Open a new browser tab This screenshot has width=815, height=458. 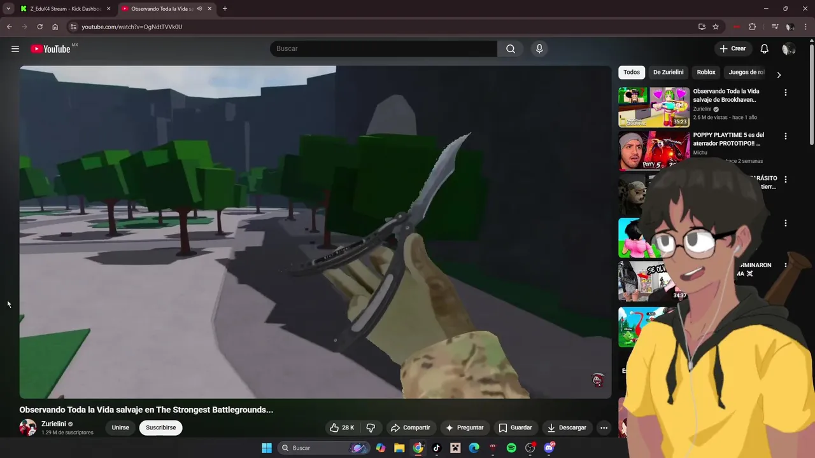pos(225,9)
